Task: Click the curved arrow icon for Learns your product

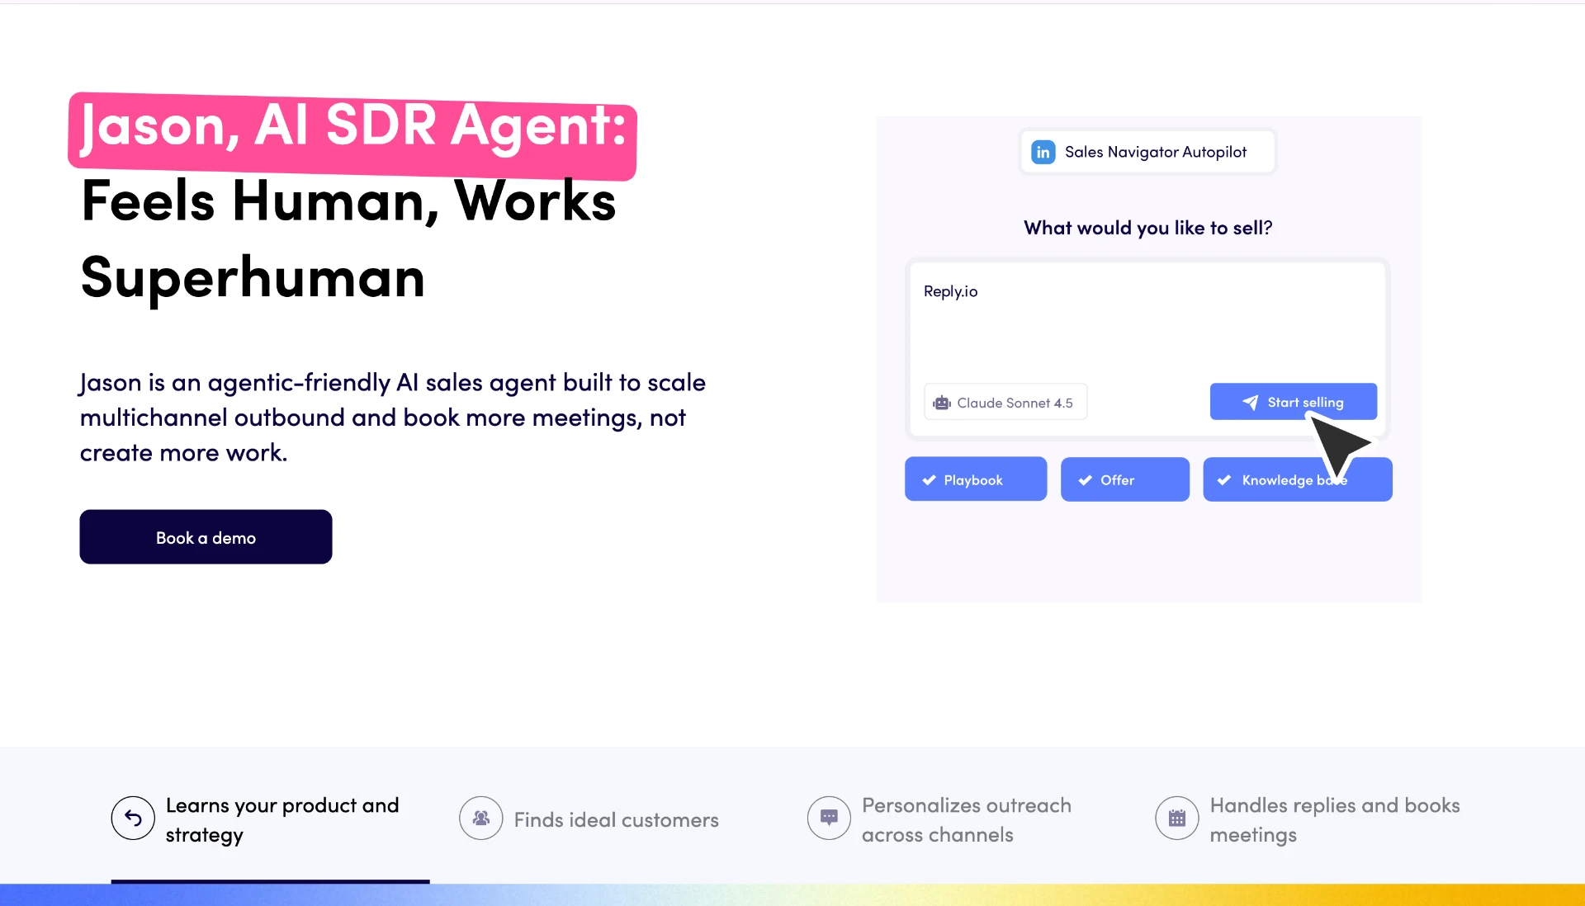Action: tap(133, 818)
